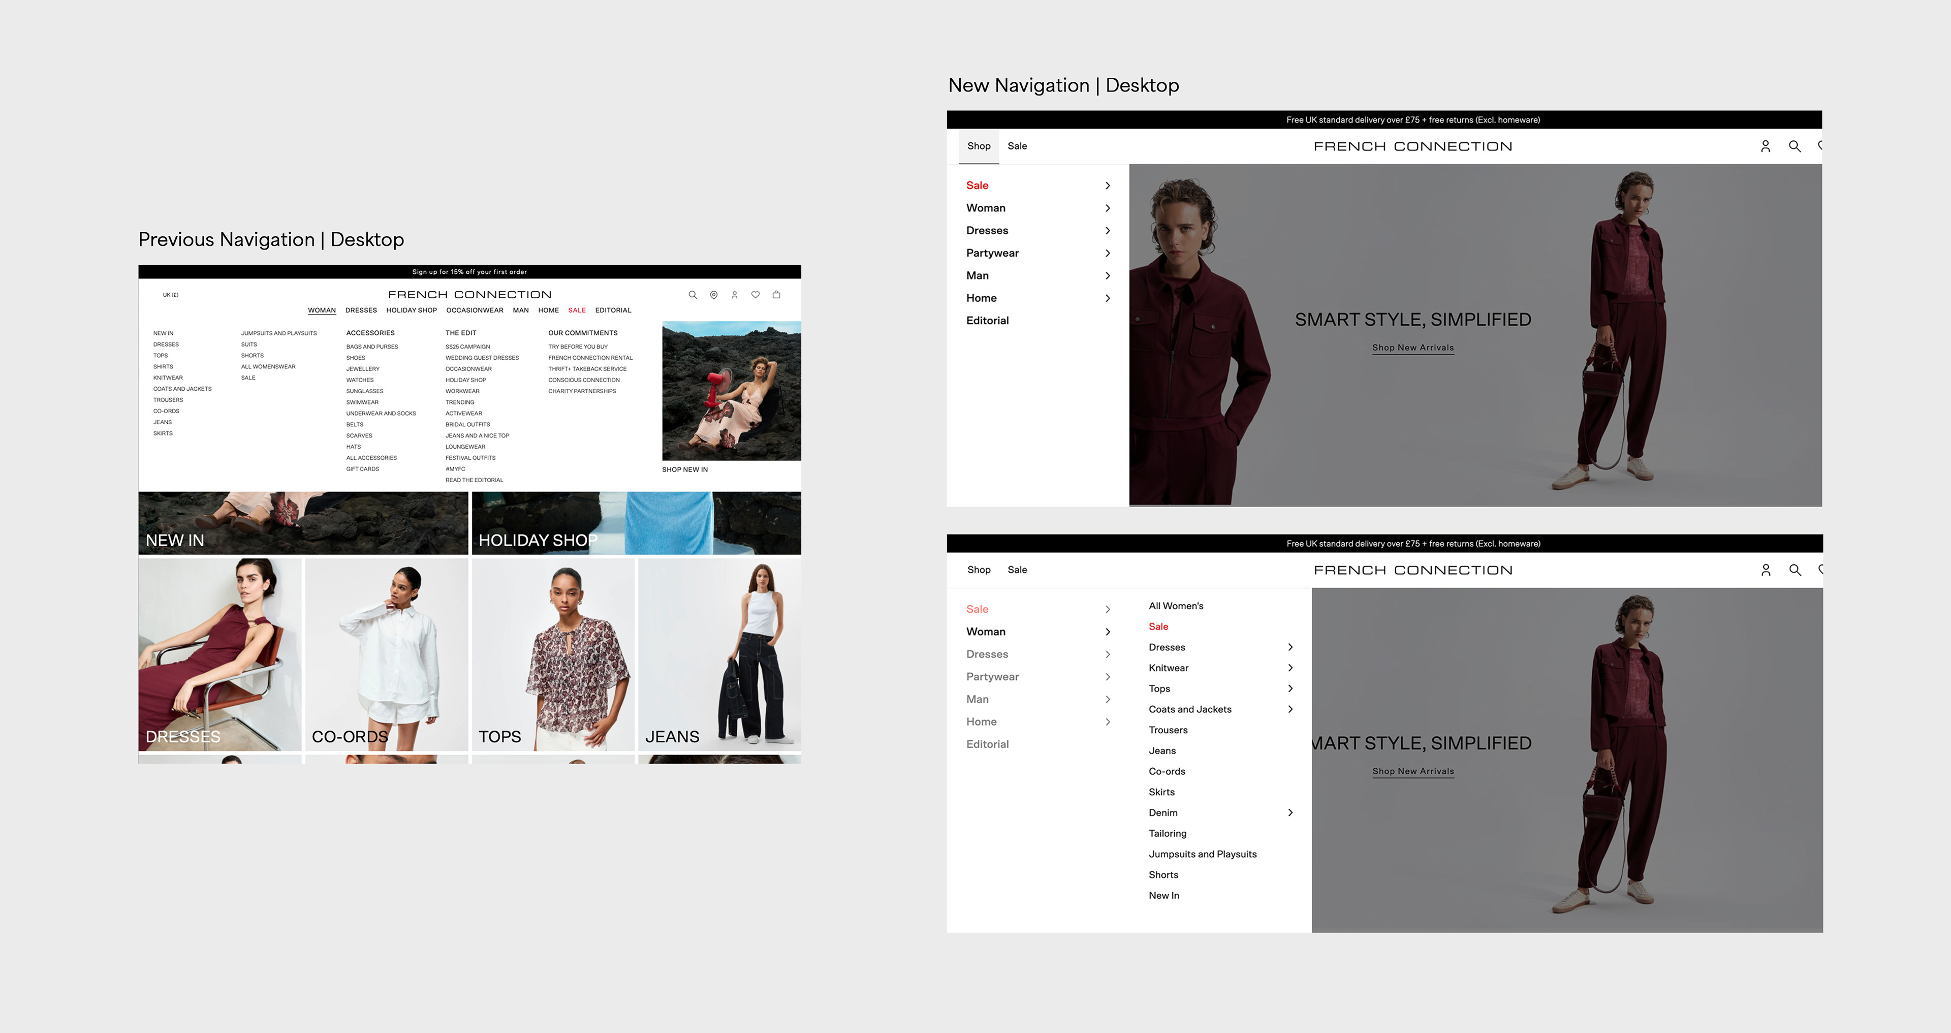Click the SHOP NEW IN promo image

click(731, 391)
